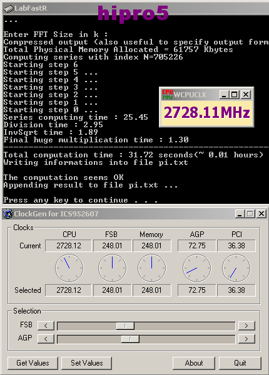Decrease AGP with the left arrow
Screen dimensions: 269x375
(x=46, y=339)
